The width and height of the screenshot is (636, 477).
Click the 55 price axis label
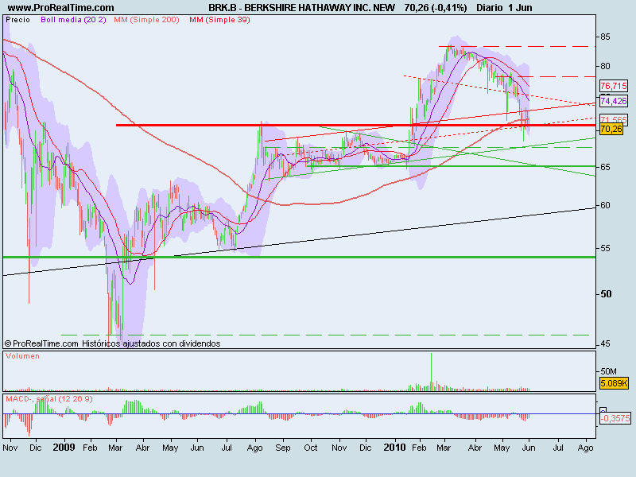(605, 248)
